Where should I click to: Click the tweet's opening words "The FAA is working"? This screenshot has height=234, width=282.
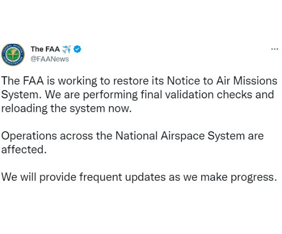tap(49, 81)
